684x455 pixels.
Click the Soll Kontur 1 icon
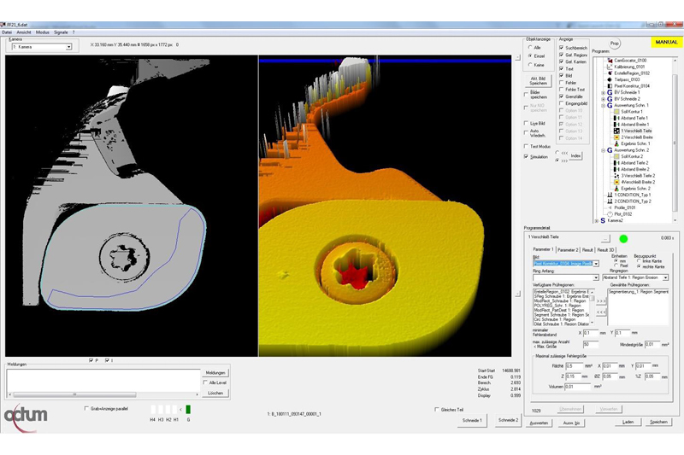[x=616, y=111]
